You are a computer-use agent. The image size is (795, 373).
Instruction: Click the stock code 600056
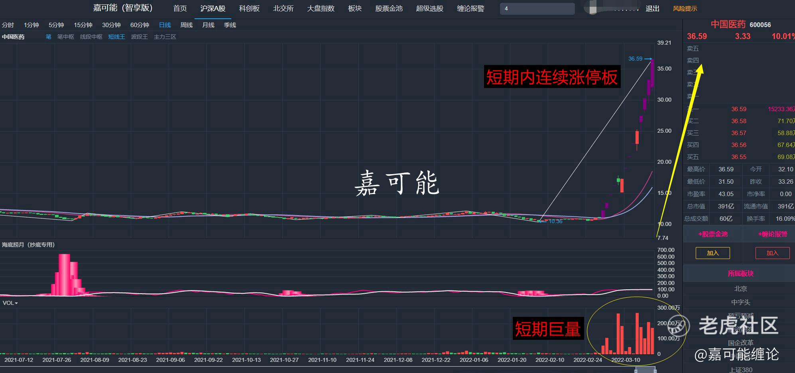[x=760, y=25]
